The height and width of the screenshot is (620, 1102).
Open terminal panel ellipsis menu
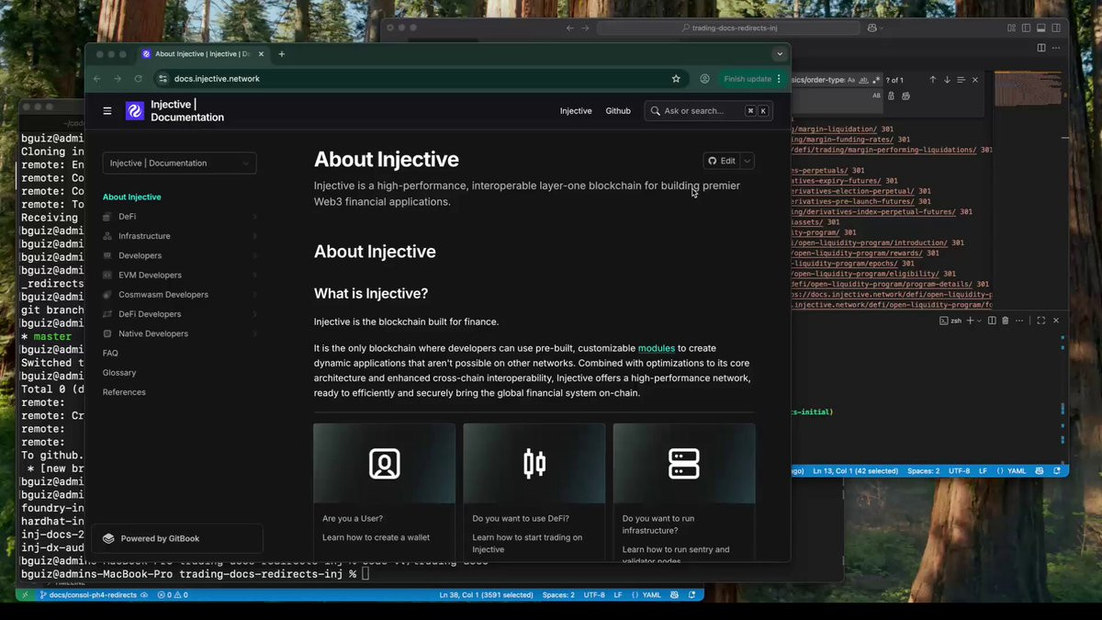[1019, 321]
